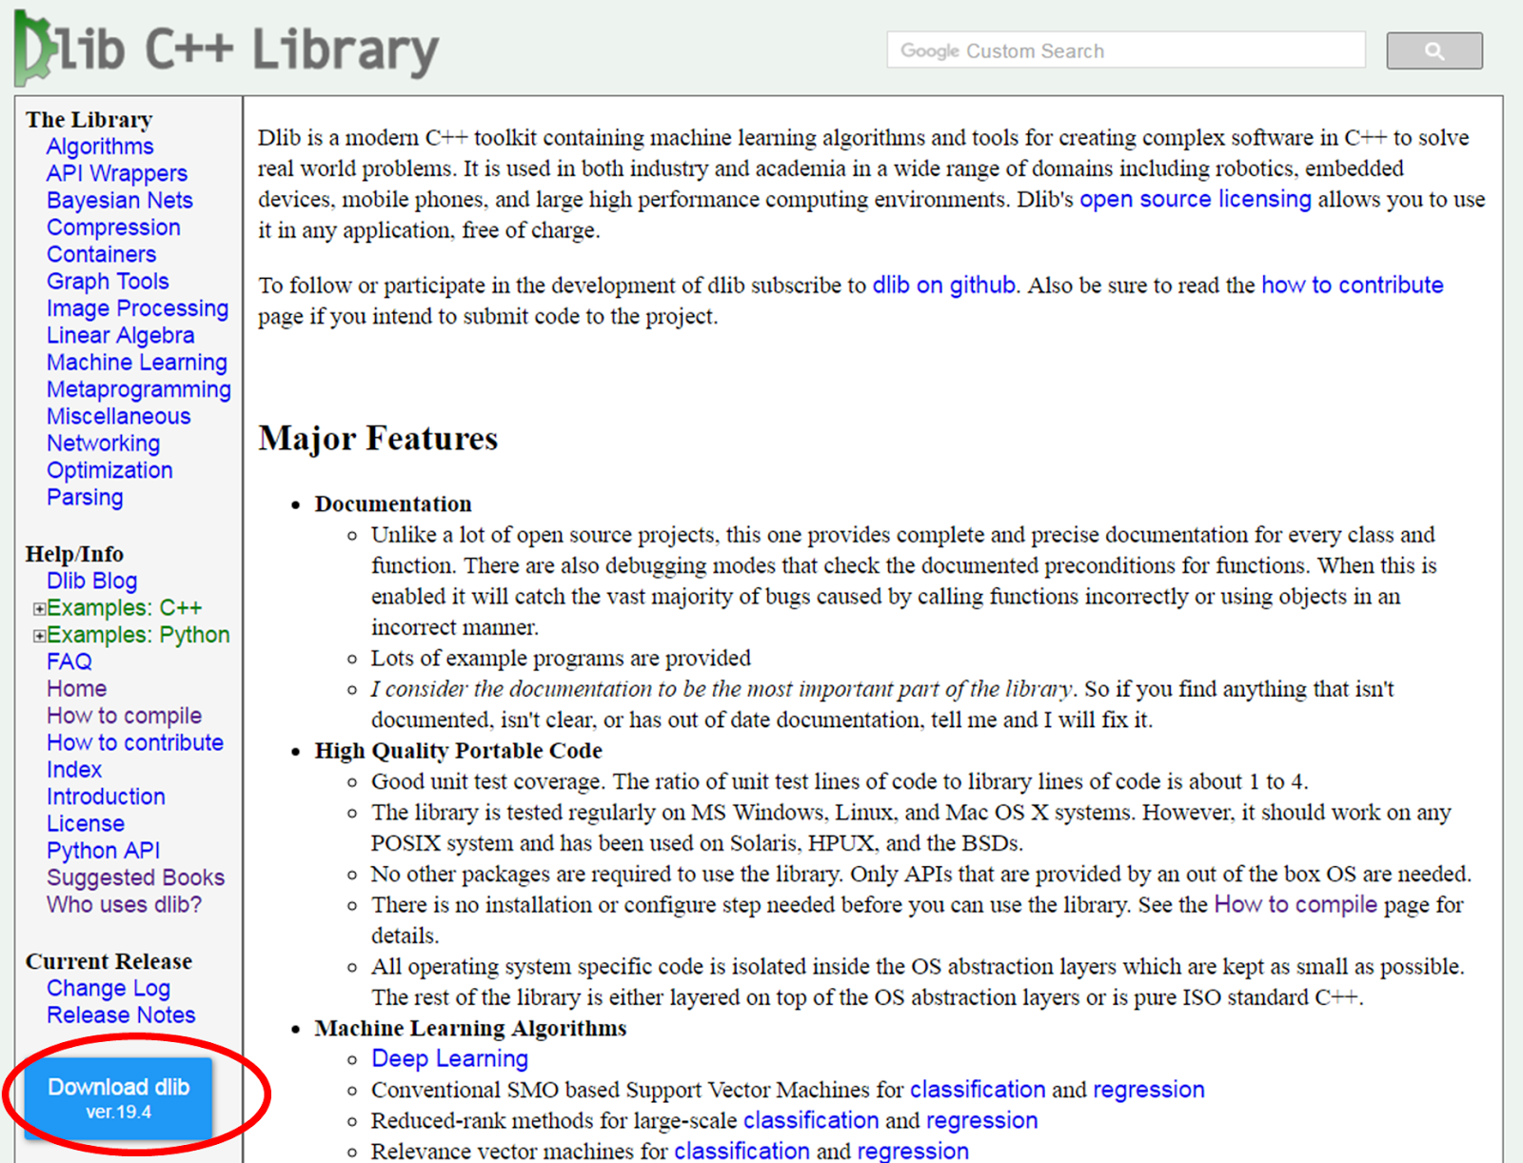Click the search magnifier button

click(1434, 49)
